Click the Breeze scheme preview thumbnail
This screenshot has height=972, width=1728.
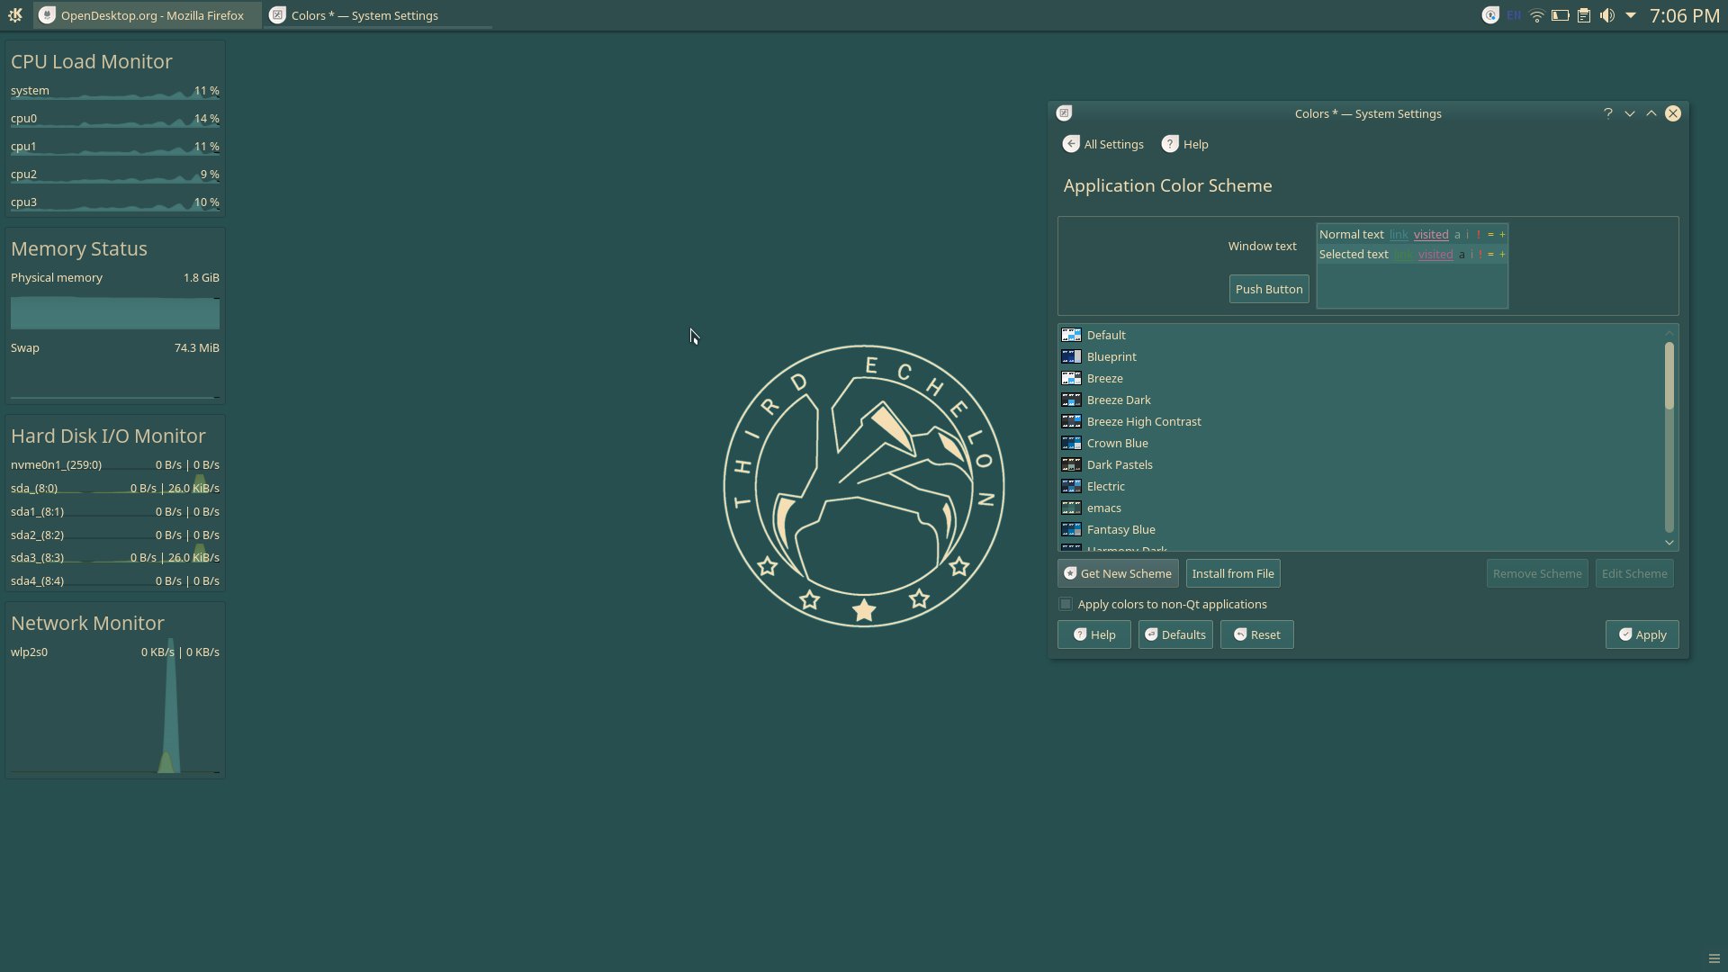1071,378
